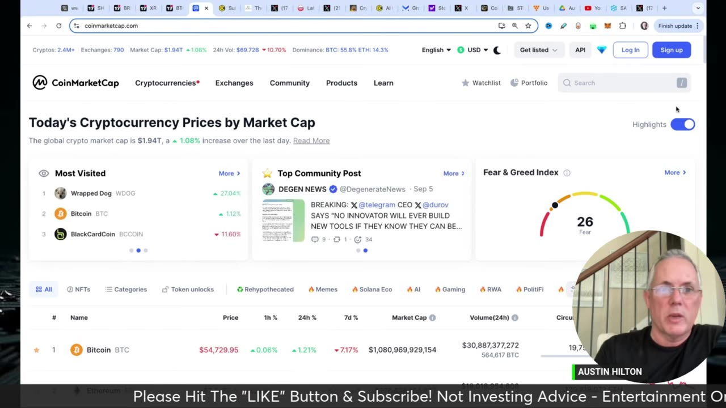Sort by the 24h % column header

tap(307, 318)
